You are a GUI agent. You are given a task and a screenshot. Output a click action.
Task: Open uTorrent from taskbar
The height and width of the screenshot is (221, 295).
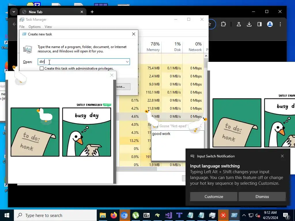pyautogui.click(x=135, y=215)
